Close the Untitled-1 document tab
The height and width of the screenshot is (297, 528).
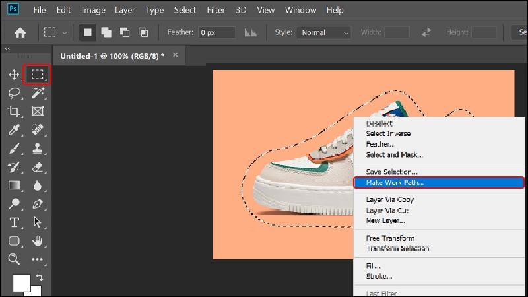175,55
